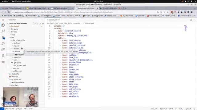The width and height of the screenshot is (197, 110).
Task: Open the Extensions view
Action: click(3, 50)
